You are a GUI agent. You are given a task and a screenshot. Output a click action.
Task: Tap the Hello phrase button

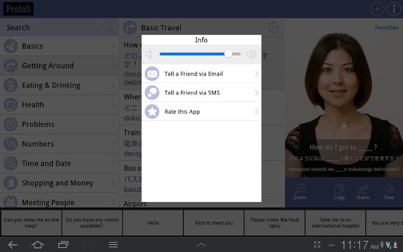(153, 222)
